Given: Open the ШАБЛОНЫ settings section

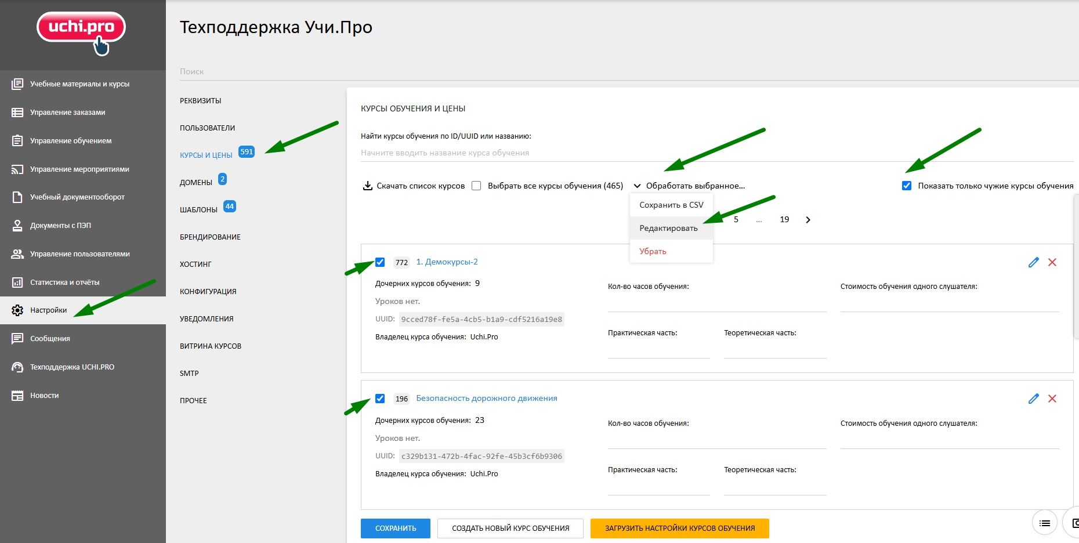Looking at the screenshot, I should [198, 210].
